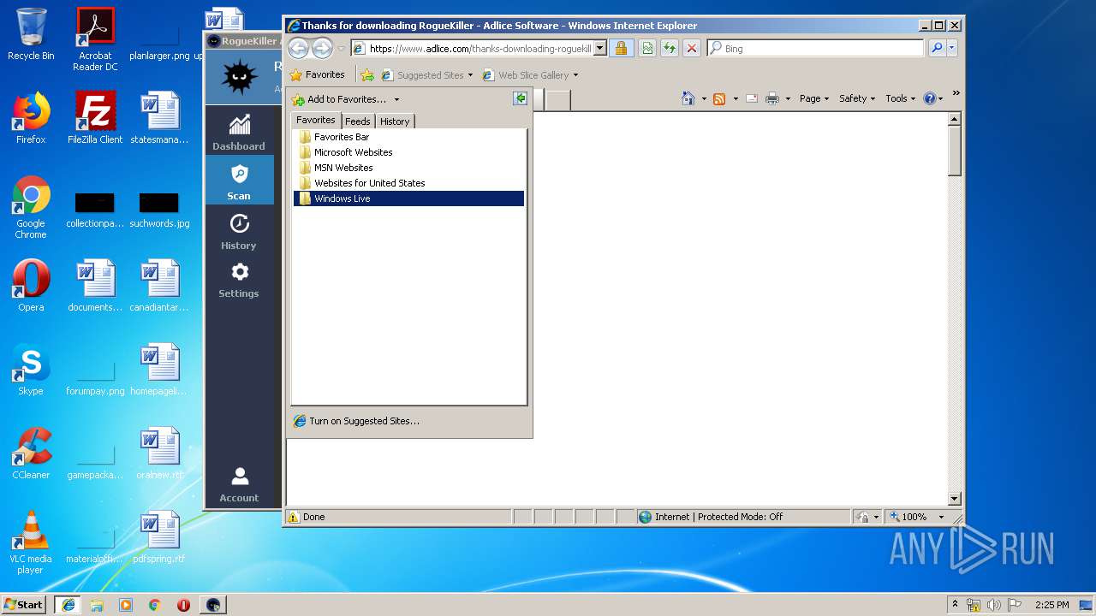Image resolution: width=1096 pixels, height=616 pixels.
Task: Open the search provider dropdown arrow
Action: [952, 49]
